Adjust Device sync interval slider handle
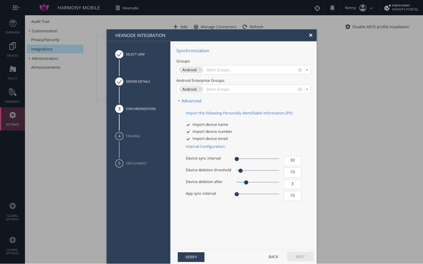This screenshot has width=423, height=264. (237, 159)
